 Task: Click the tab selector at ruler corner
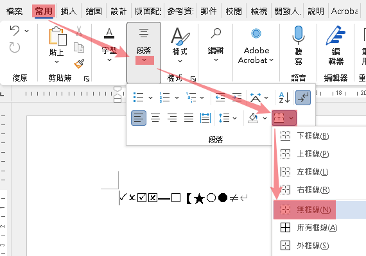pos(2,94)
